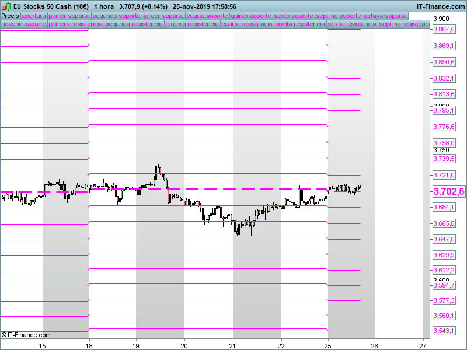The width and height of the screenshot is (467, 350).
Task: Select the cuarto soporte label
Action: (207, 16)
